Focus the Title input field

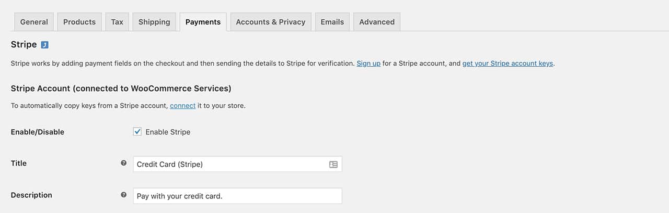tap(238, 164)
